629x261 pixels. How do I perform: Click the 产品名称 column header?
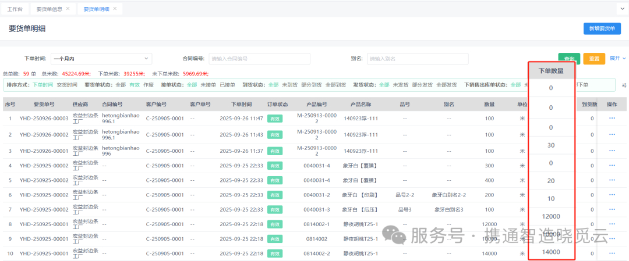361,105
